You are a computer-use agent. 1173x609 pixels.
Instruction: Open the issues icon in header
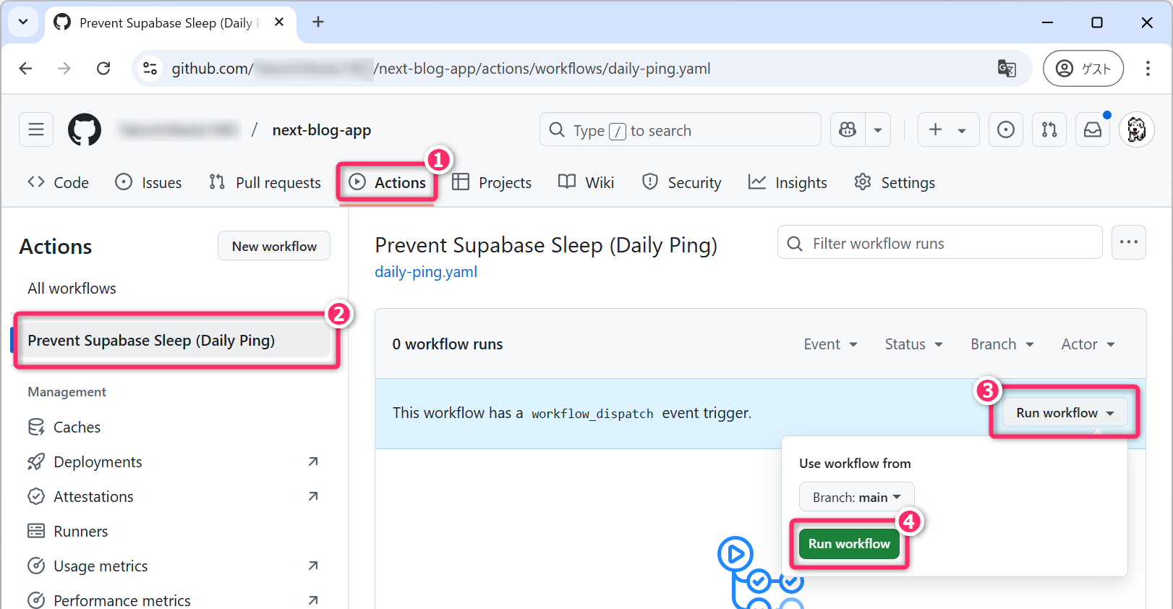[x=1005, y=130]
